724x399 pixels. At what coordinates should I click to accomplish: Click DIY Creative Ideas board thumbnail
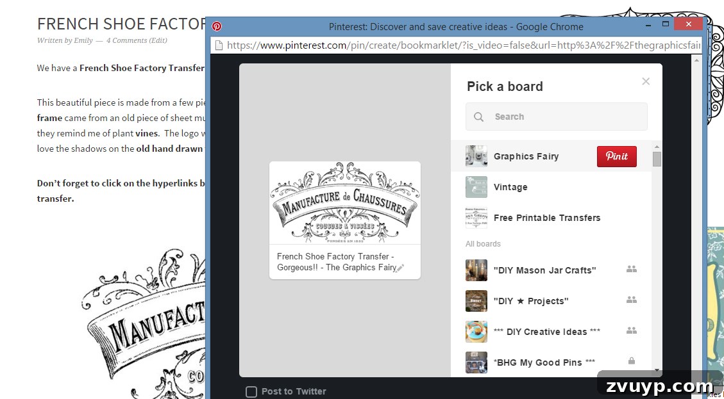point(476,332)
